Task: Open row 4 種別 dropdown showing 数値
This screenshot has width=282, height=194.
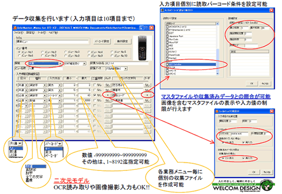Action: (x=38, y=101)
